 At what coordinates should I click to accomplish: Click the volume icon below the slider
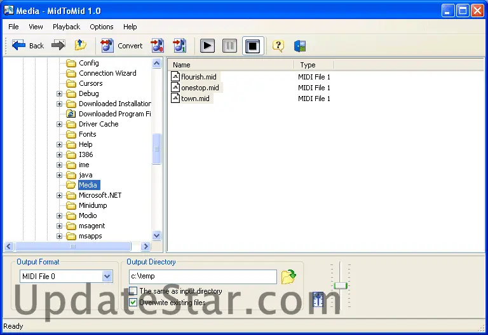(x=318, y=299)
